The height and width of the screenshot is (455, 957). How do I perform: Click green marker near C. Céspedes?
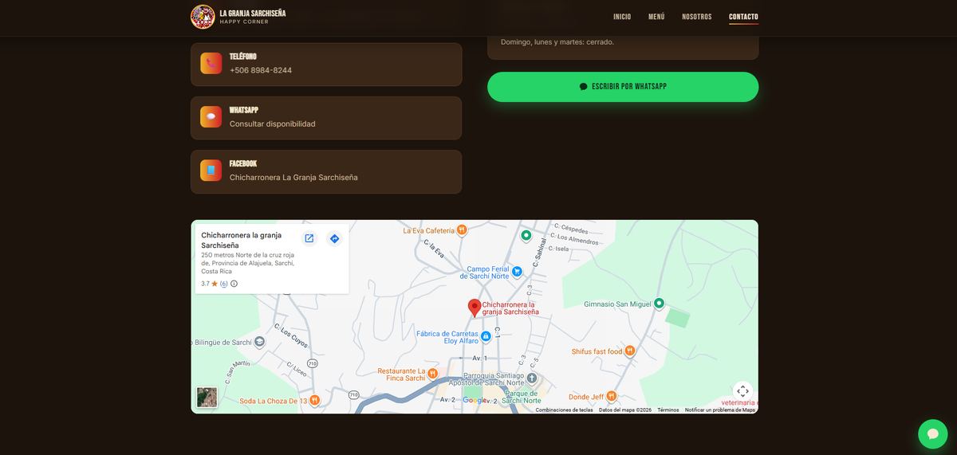526,235
